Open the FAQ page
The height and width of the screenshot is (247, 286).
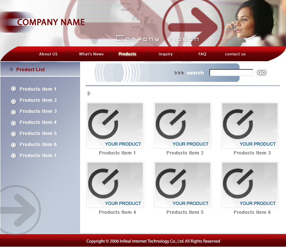click(202, 54)
